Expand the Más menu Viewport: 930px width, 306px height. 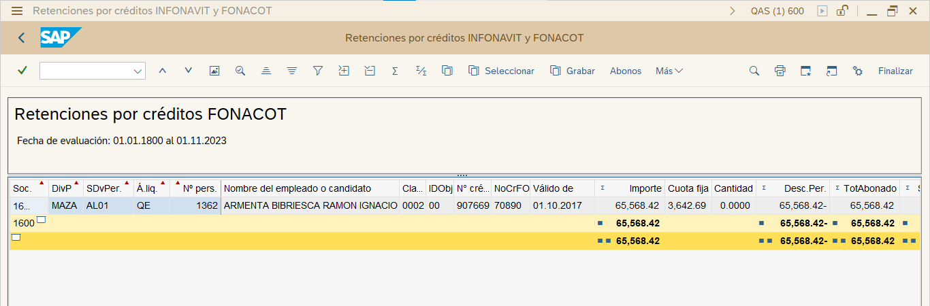669,71
